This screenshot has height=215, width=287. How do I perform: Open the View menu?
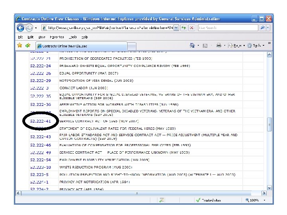pyautogui.click(x=42, y=37)
